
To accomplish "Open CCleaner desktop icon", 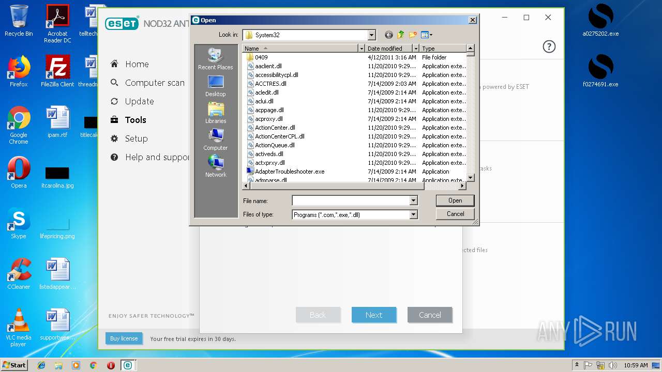I will (19, 274).
